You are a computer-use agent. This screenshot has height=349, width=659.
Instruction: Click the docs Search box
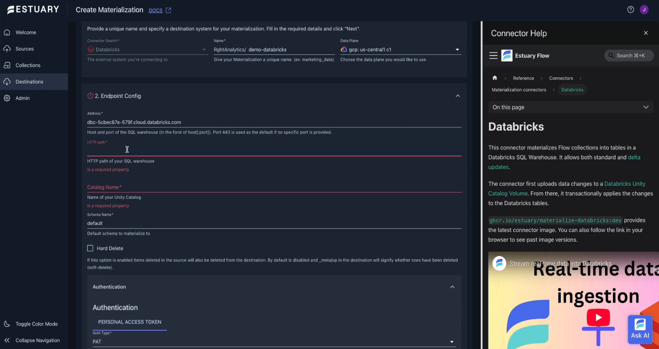click(629, 56)
